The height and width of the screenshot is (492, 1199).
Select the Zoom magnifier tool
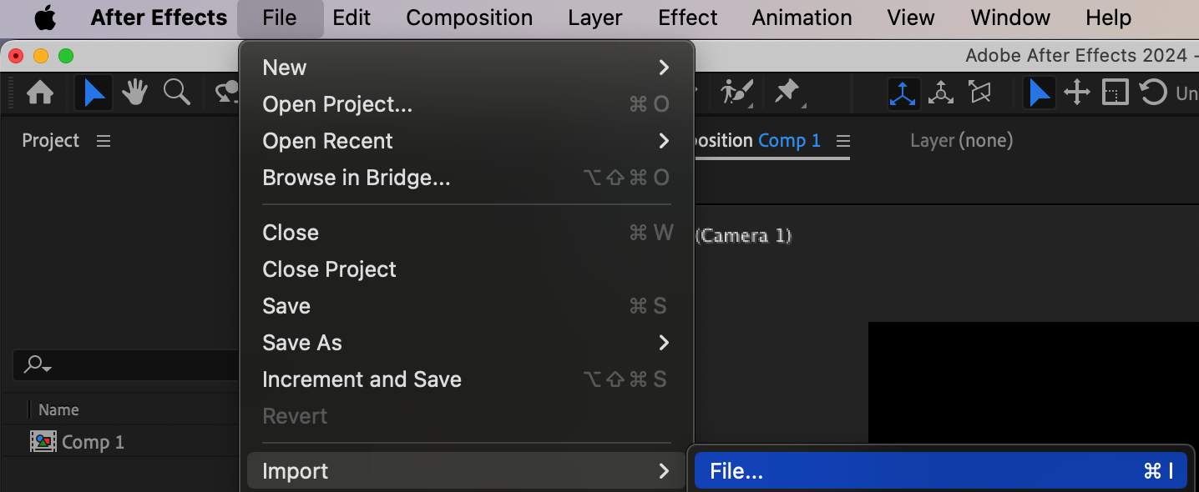pos(177,93)
